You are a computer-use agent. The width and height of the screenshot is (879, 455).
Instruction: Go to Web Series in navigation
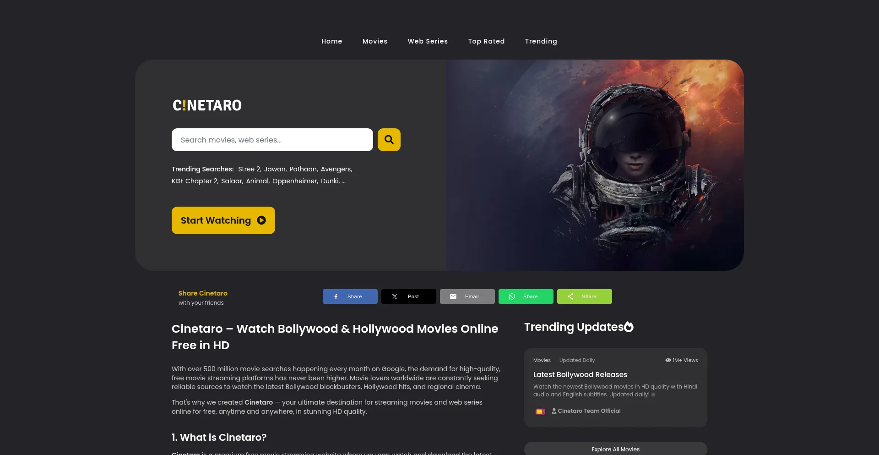(428, 41)
